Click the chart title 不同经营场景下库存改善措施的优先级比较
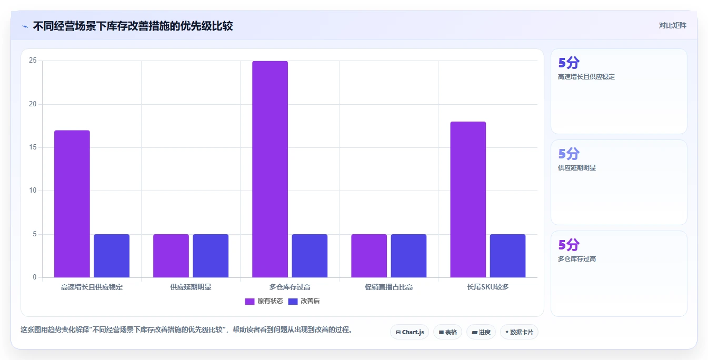708x360 pixels. (x=133, y=26)
